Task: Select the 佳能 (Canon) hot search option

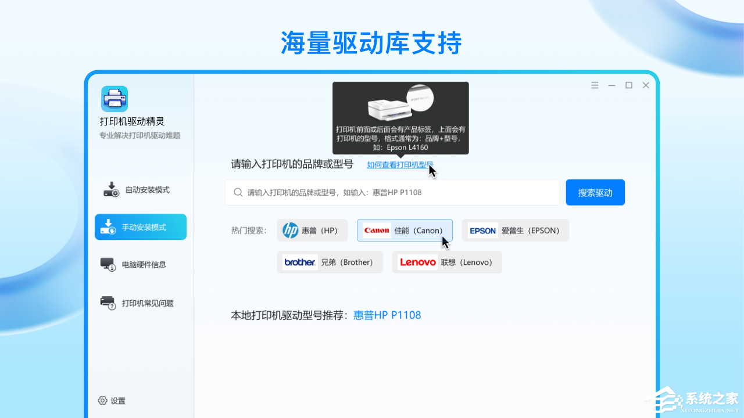Action: point(405,230)
